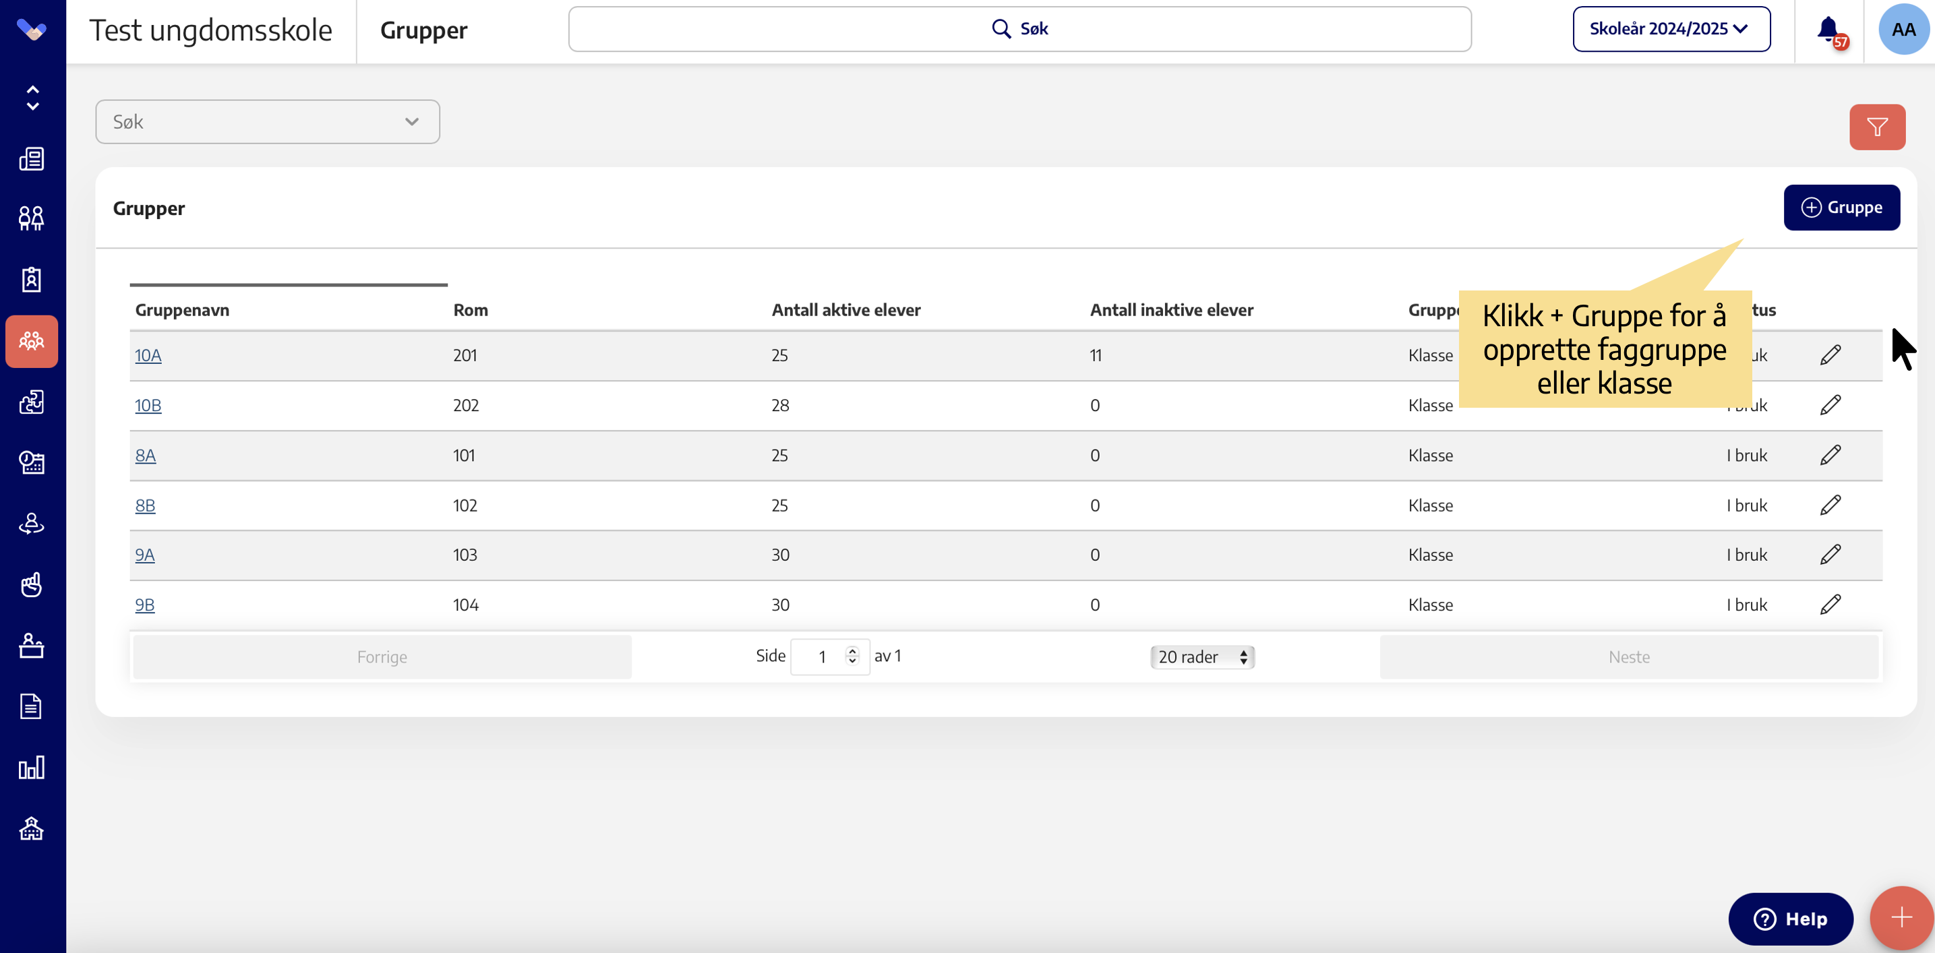Click the top global Søk search field
Viewport: 1935px width, 953px height.
(x=1019, y=29)
